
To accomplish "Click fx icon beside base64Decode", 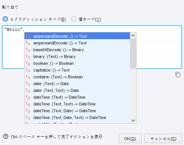I will click(x=28, y=50).
